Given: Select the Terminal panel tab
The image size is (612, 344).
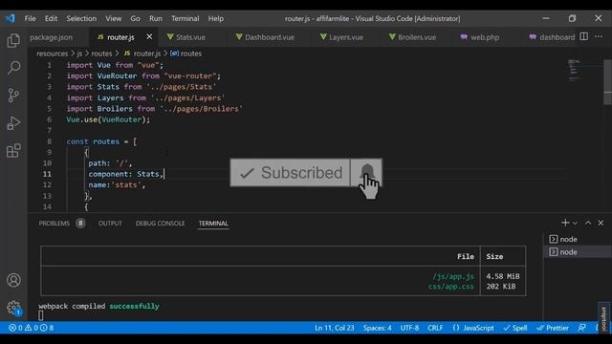Looking at the screenshot, I should [213, 223].
